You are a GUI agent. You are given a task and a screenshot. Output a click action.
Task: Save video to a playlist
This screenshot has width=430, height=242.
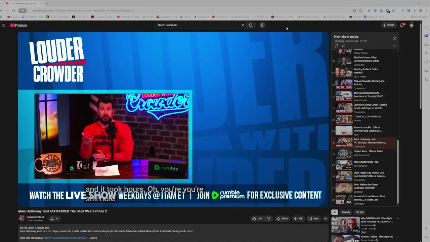coord(313,218)
